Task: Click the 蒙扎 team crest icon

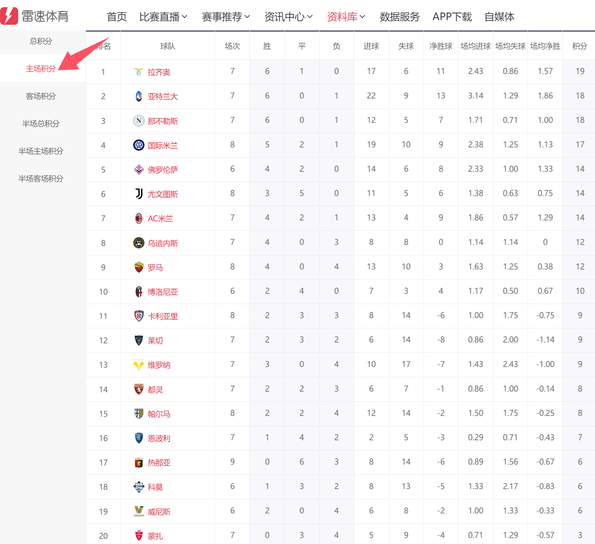Action: click(139, 536)
